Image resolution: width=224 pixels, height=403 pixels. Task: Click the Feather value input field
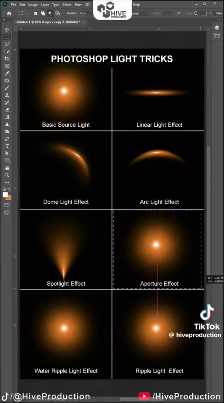click(x=83, y=14)
